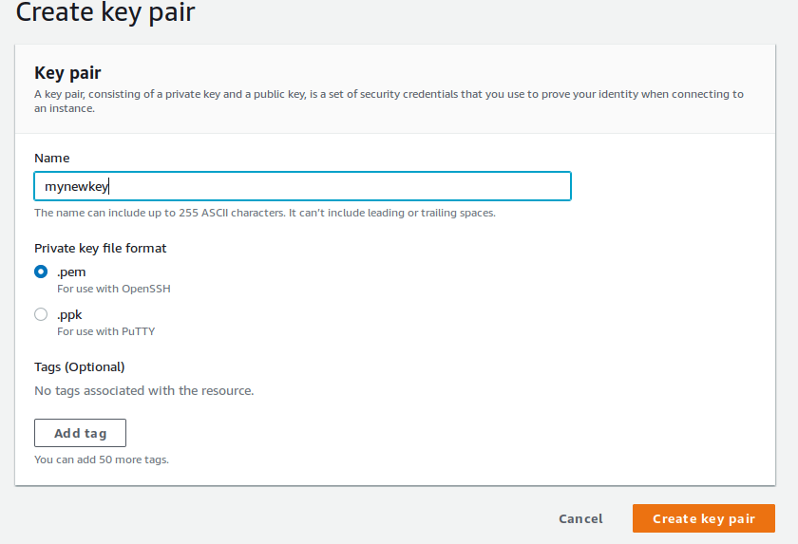Click the Name field label
This screenshot has height=544, width=798.
[52, 158]
